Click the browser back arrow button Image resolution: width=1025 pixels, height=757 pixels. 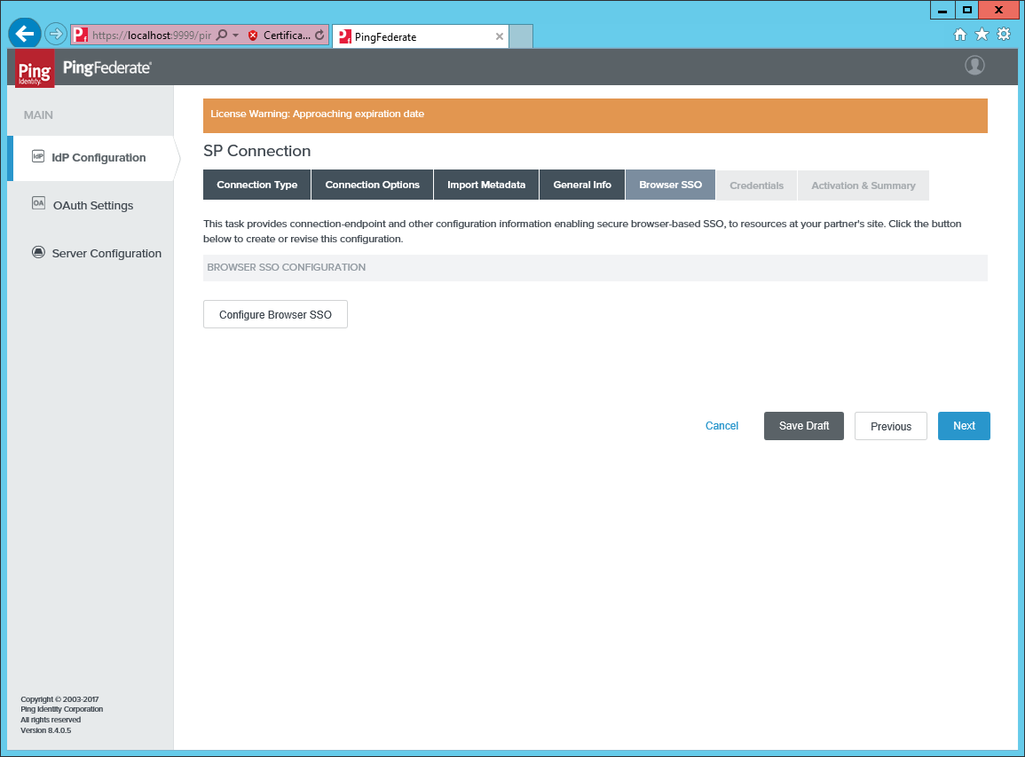25,34
